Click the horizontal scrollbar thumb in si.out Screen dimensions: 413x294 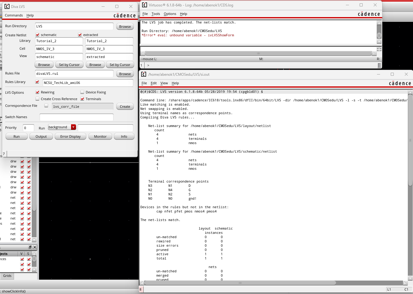click(x=240, y=283)
